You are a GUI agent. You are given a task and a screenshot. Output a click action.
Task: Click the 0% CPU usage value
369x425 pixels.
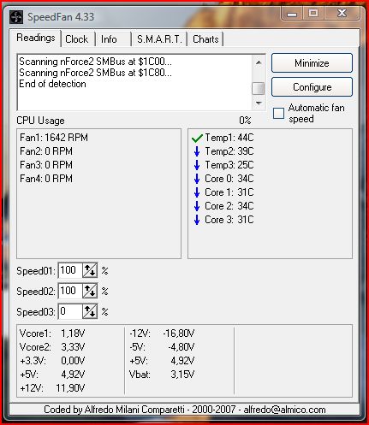(245, 121)
